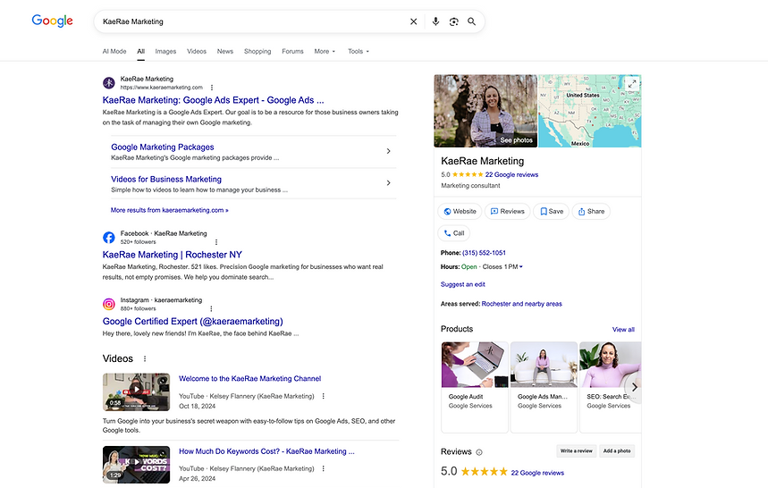Open the Tools dropdown
This screenshot has height=488, width=768.
[x=359, y=52]
